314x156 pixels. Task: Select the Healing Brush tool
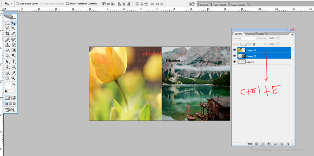pos(7,40)
